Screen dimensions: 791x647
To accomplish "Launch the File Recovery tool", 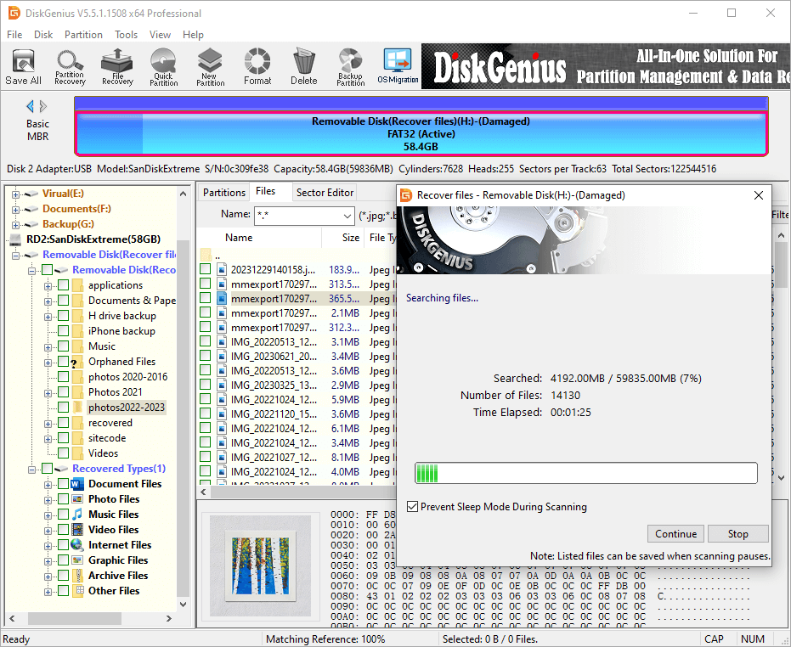I will [x=117, y=66].
